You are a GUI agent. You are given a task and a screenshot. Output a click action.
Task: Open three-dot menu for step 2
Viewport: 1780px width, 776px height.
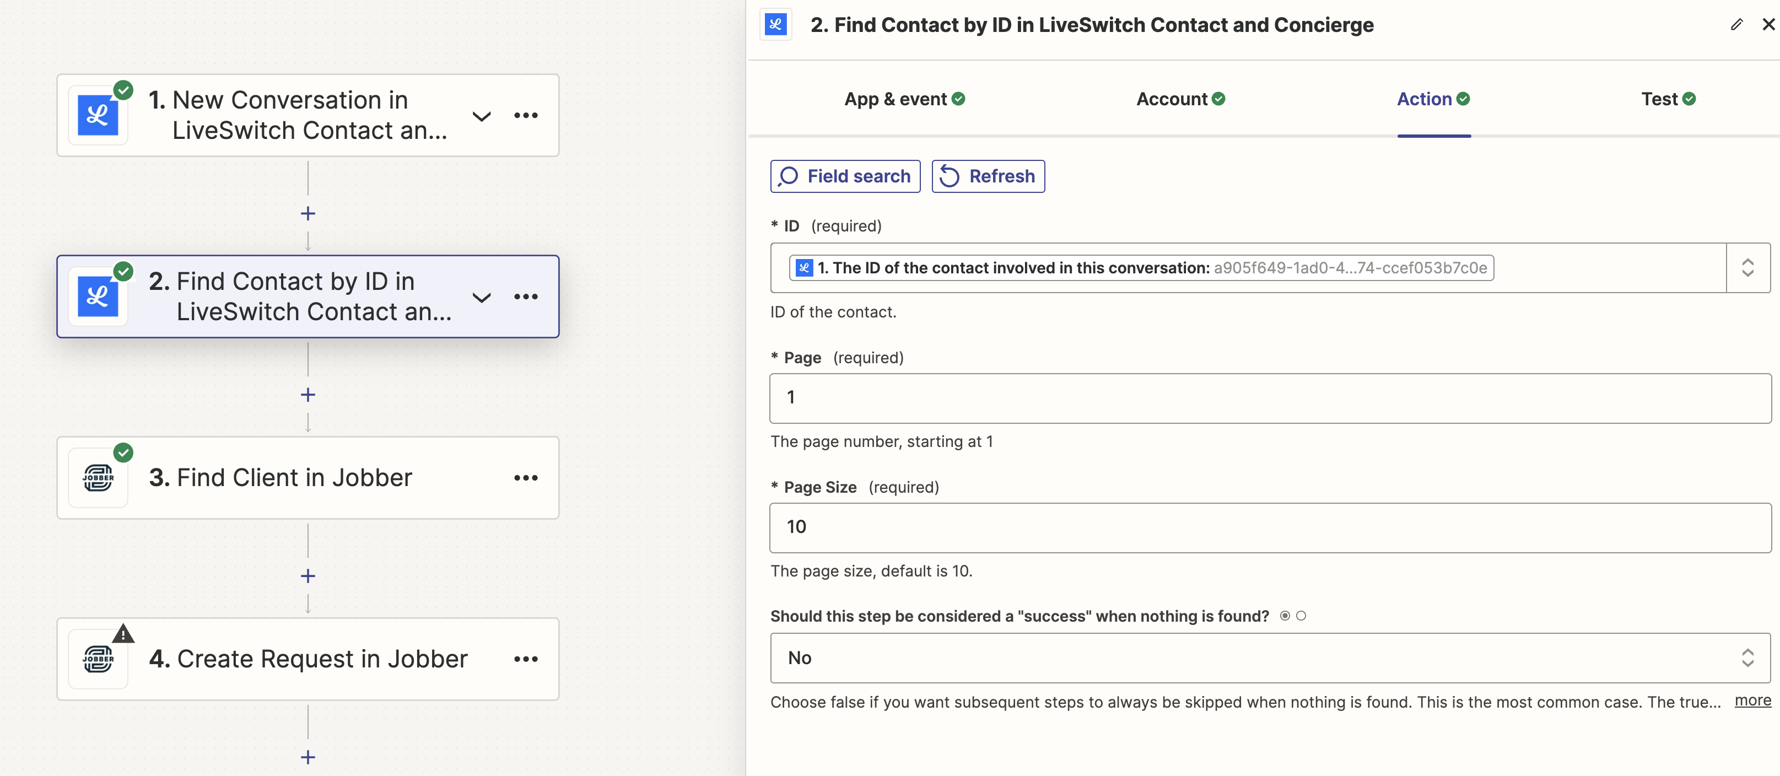[x=526, y=297]
